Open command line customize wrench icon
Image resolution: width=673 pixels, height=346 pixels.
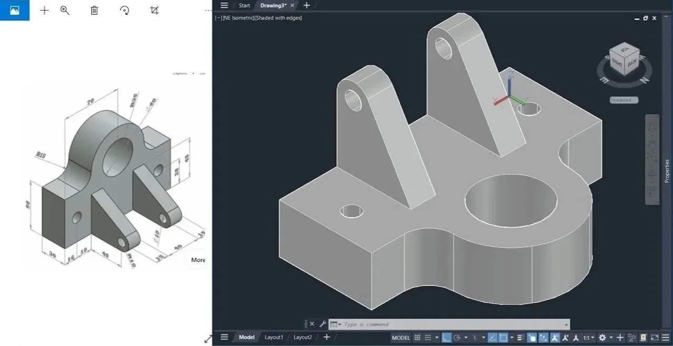323,324
